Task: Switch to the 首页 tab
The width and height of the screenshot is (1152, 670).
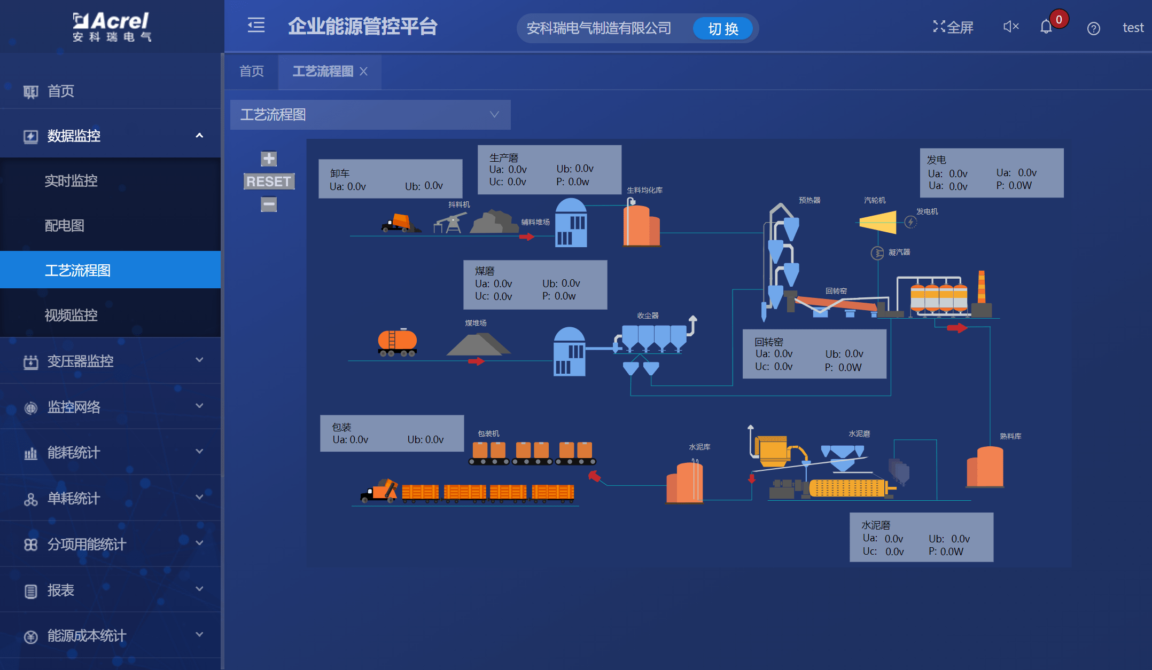Action: [251, 71]
